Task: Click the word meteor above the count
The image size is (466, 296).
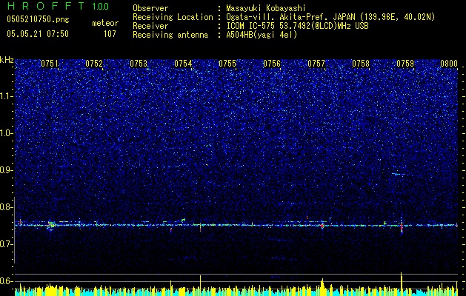Action: (x=105, y=23)
